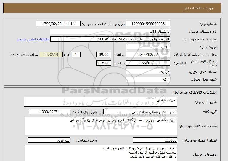Click the label نام دستگاه خریدار
228x161 pixels.
click(x=203, y=32)
